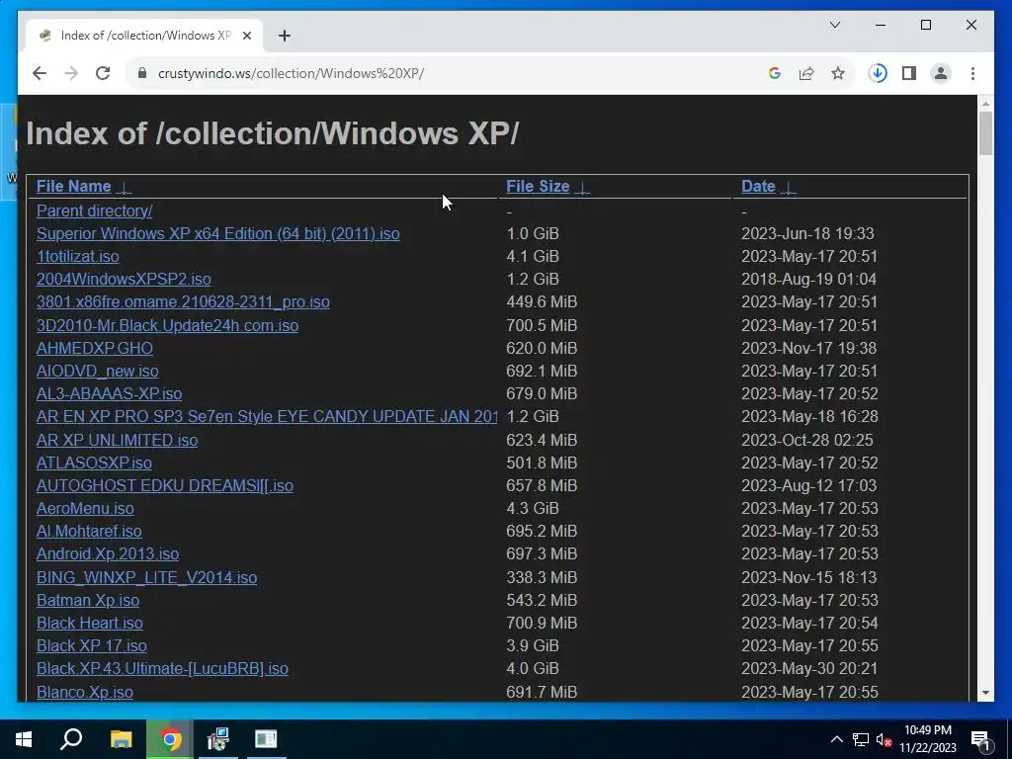Image resolution: width=1012 pixels, height=759 pixels.
Task: Download Black XP 17.iso
Action: point(92,646)
